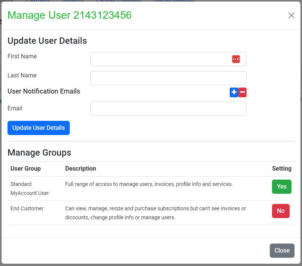The image size is (302, 266).
Task: Close the Manage User dialog via X
Action: click(x=292, y=15)
